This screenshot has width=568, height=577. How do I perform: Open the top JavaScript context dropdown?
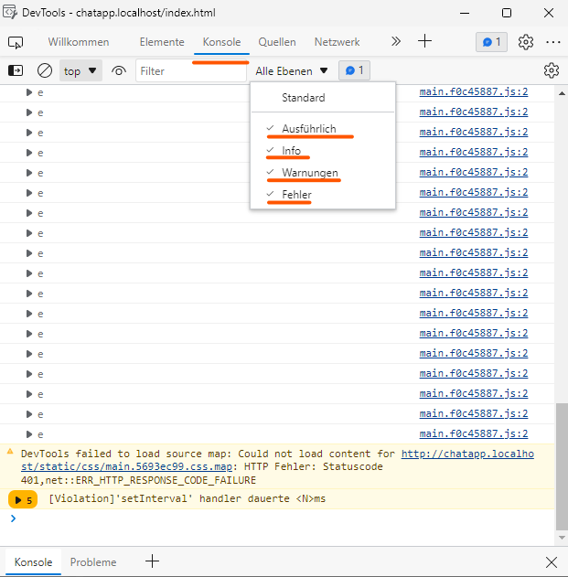[x=80, y=70]
